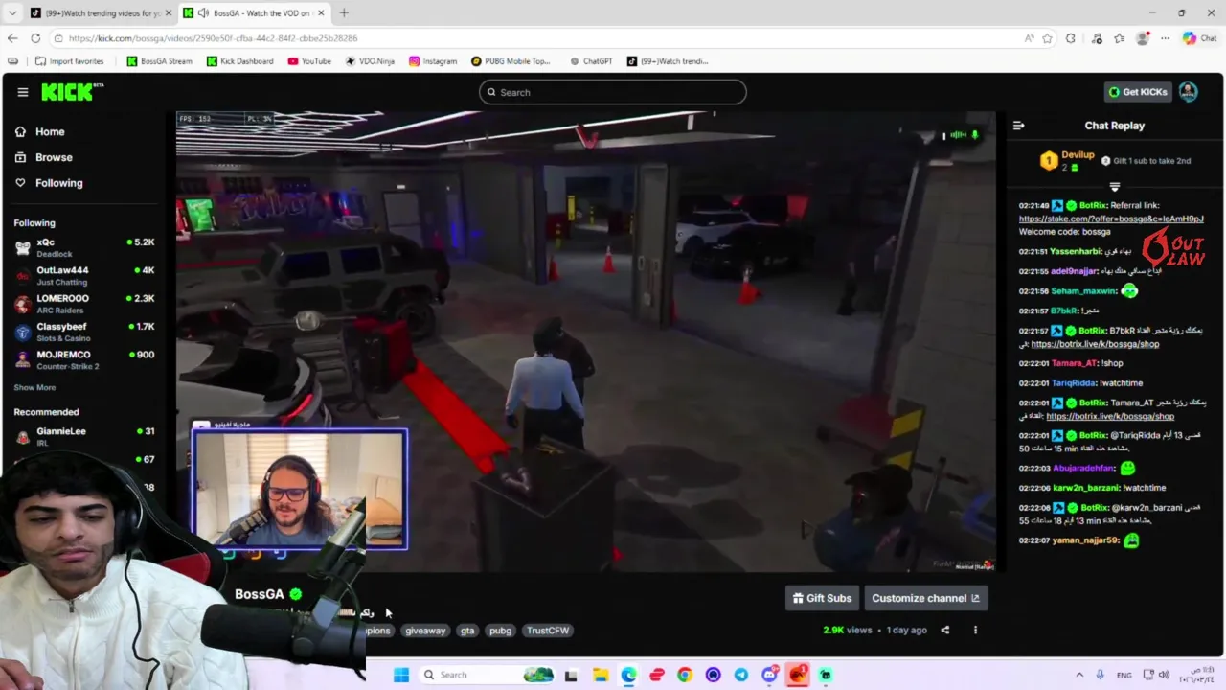
Task: Expand the Devilup gift leaderboard chevron
Action: point(1114,187)
